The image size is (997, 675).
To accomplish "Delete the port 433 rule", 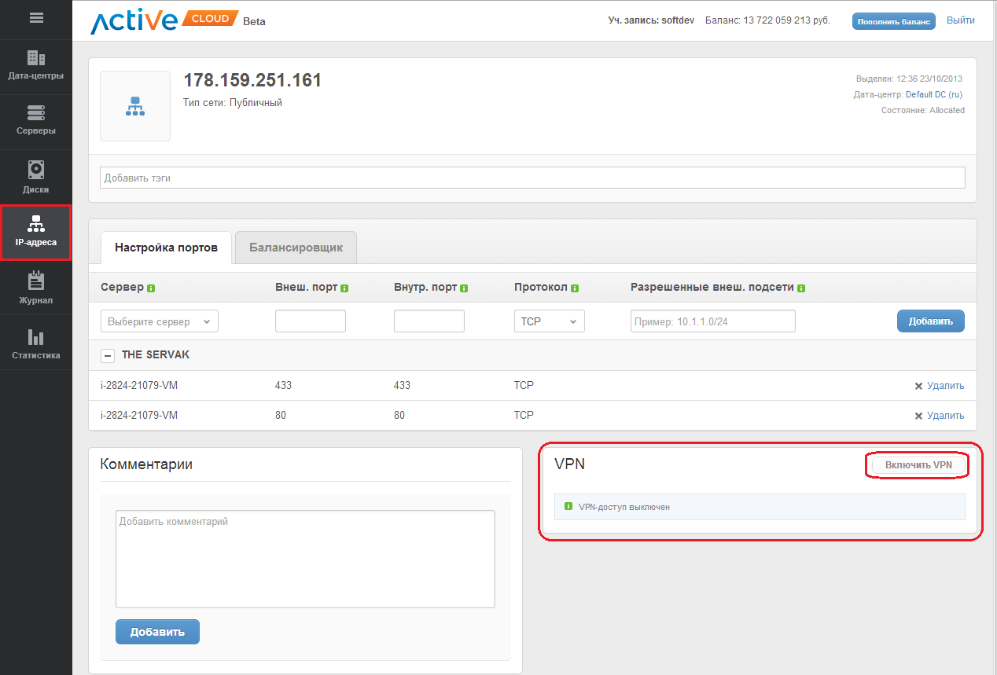I will [939, 386].
